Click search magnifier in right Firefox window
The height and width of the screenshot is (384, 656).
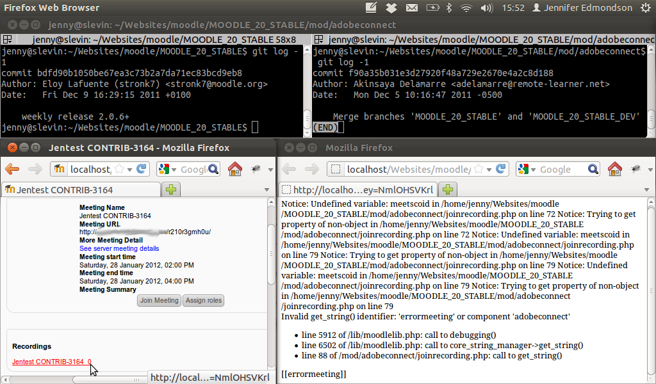[x=593, y=169]
